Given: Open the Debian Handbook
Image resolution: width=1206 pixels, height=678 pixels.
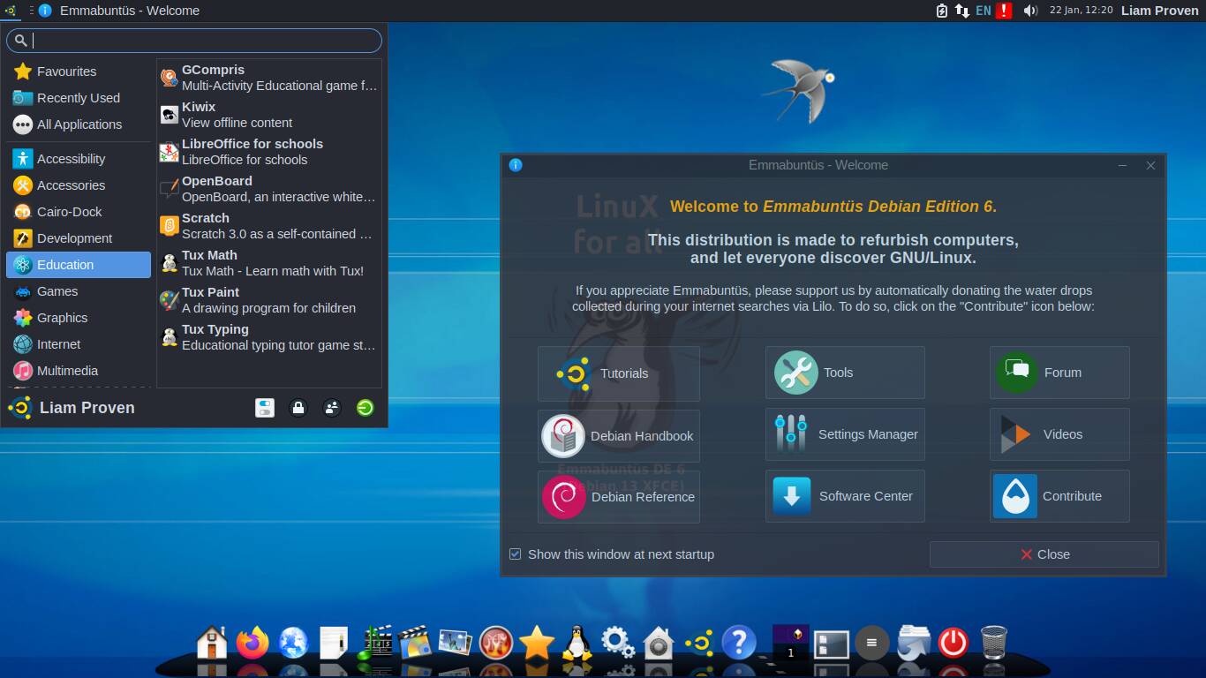Looking at the screenshot, I should [x=618, y=434].
